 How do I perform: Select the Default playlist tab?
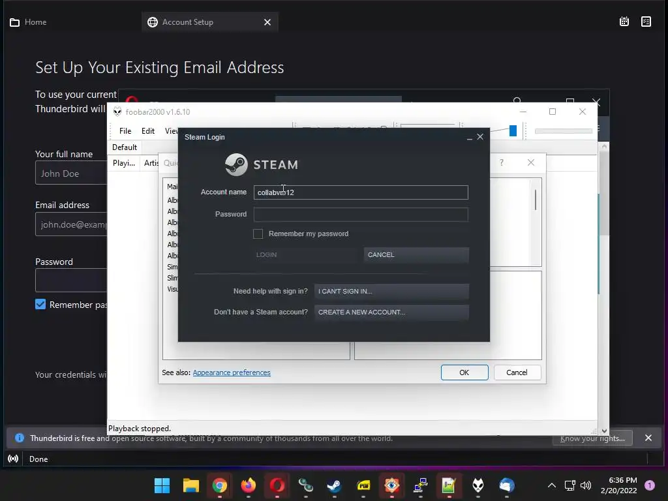pyautogui.click(x=125, y=147)
